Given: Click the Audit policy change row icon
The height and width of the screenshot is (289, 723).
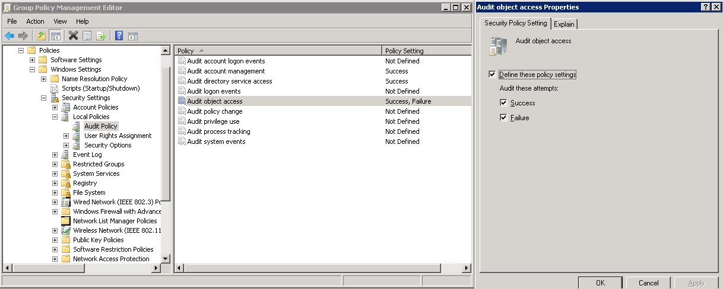Looking at the screenshot, I should pyautogui.click(x=182, y=111).
